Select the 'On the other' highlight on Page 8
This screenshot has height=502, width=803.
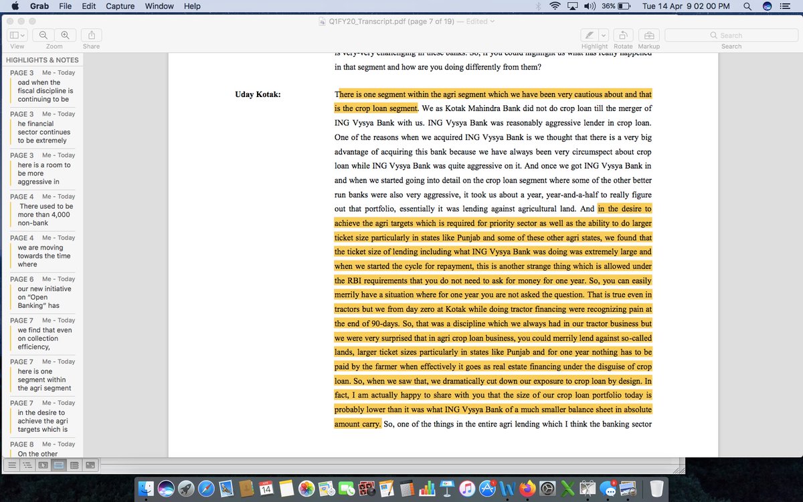point(41,448)
